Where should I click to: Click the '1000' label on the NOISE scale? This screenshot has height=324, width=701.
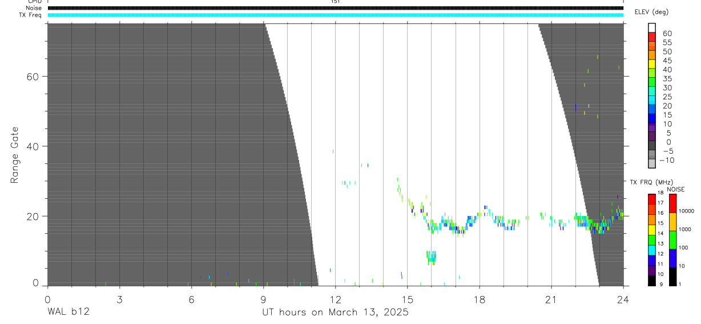(x=685, y=229)
